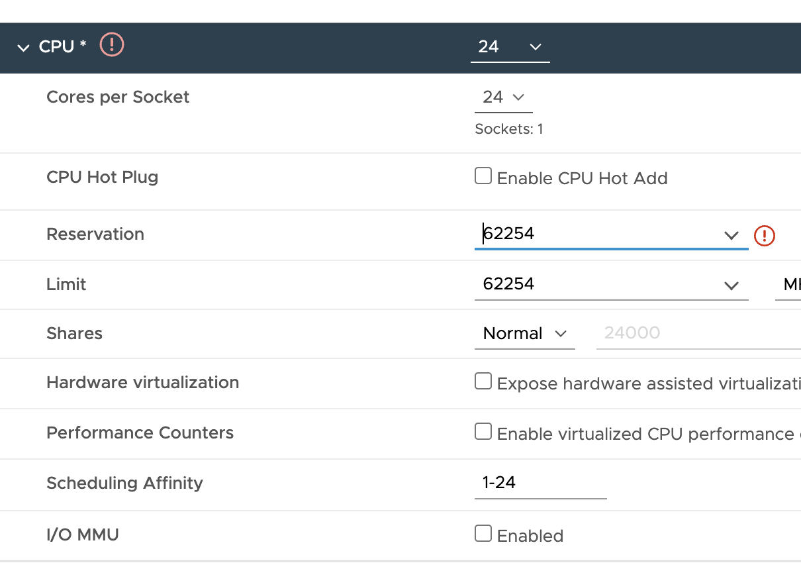
Task: Open the Shares Normal dropdown
Action: [524, 333]
